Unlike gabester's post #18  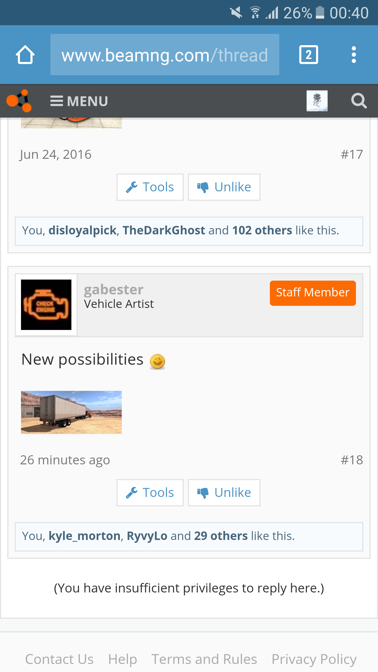pyautogui.click(x=224, y=493)
